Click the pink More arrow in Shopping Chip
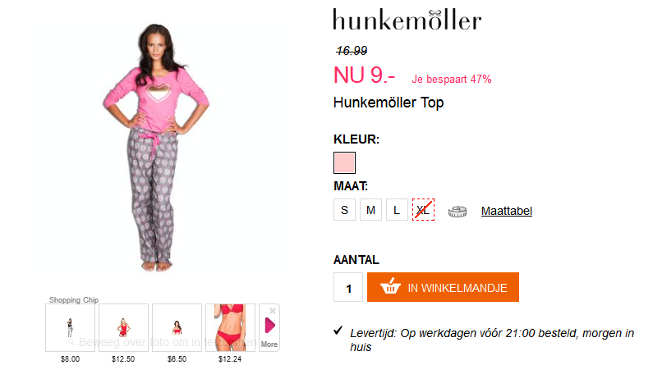This screenshot has width=653, height=365. (270, 325)
